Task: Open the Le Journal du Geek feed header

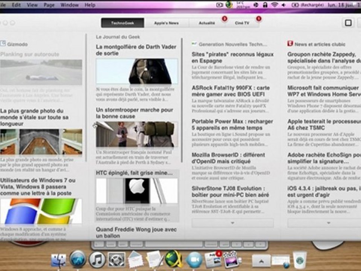Action: point(118,37)
